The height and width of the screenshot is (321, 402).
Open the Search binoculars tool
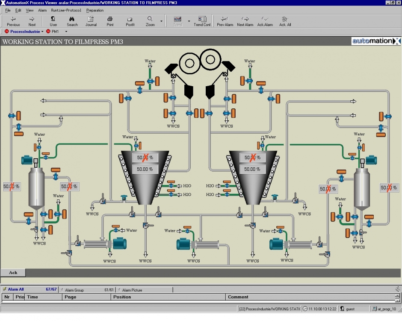[x=72, y=21]
